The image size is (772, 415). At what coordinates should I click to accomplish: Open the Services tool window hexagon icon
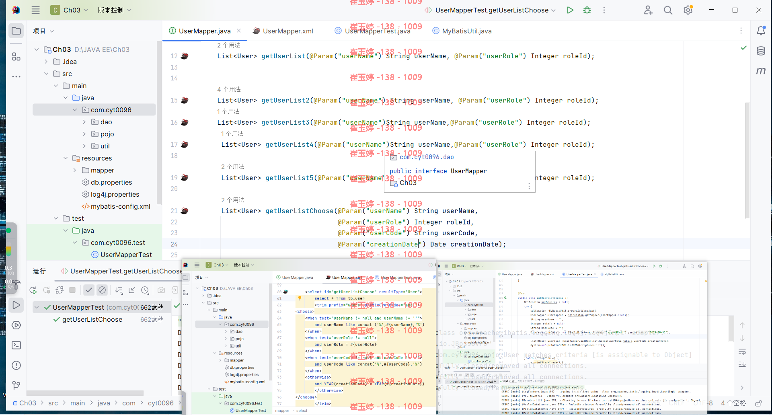pos(16,325)
